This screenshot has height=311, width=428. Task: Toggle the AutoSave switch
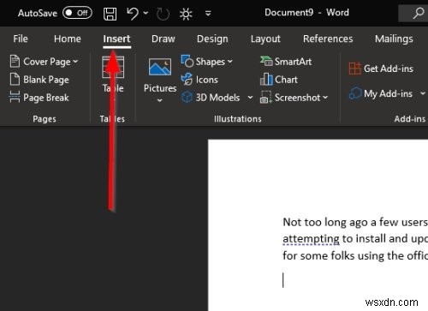[77, 13]
